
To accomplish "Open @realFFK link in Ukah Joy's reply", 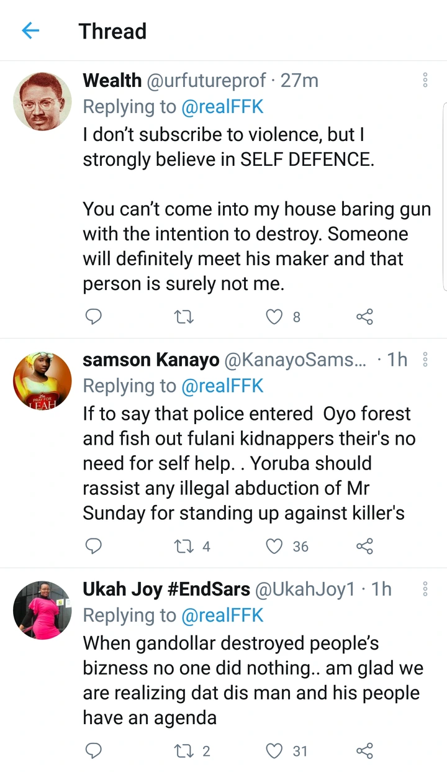I will point(222,615).
